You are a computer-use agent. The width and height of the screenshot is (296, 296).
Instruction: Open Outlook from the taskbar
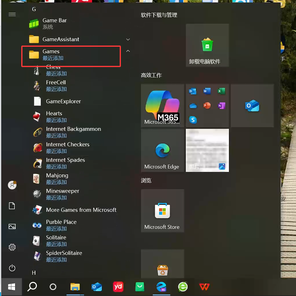(x=97, y=287)
